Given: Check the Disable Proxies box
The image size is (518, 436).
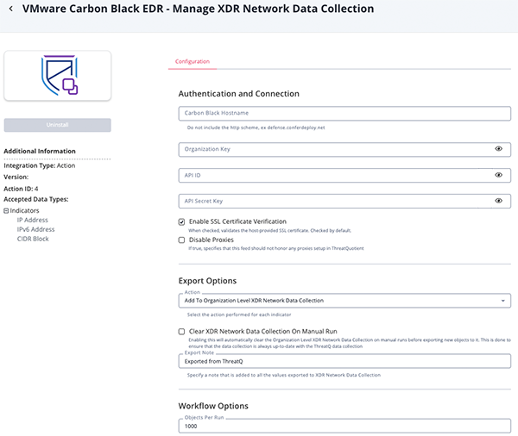Looking at the screenshot, I should [x=181, y=240].
